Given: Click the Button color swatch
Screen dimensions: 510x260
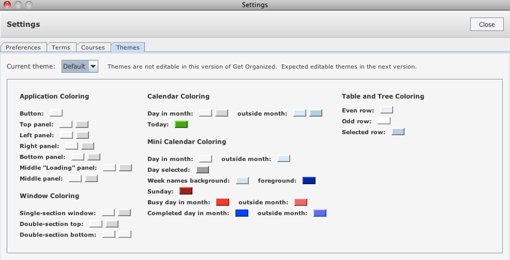Looking at the screenshot, I should [x=56, y=113].
